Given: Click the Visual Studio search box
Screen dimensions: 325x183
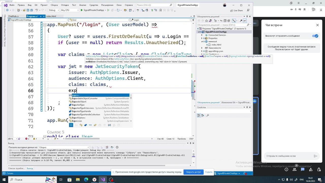Looking at the screenshot, I should click(x=155, y=5).
